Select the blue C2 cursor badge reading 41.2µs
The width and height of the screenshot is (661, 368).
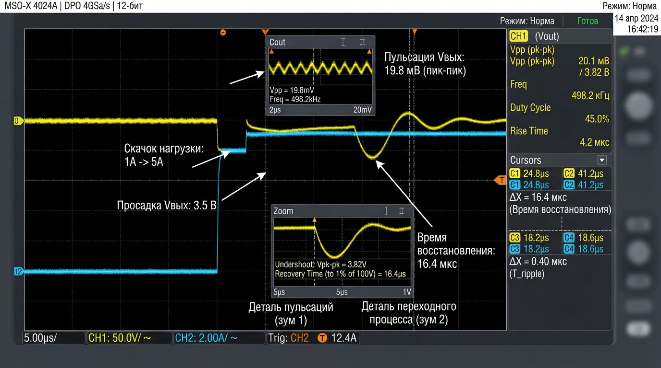click(x=569, y=185)
